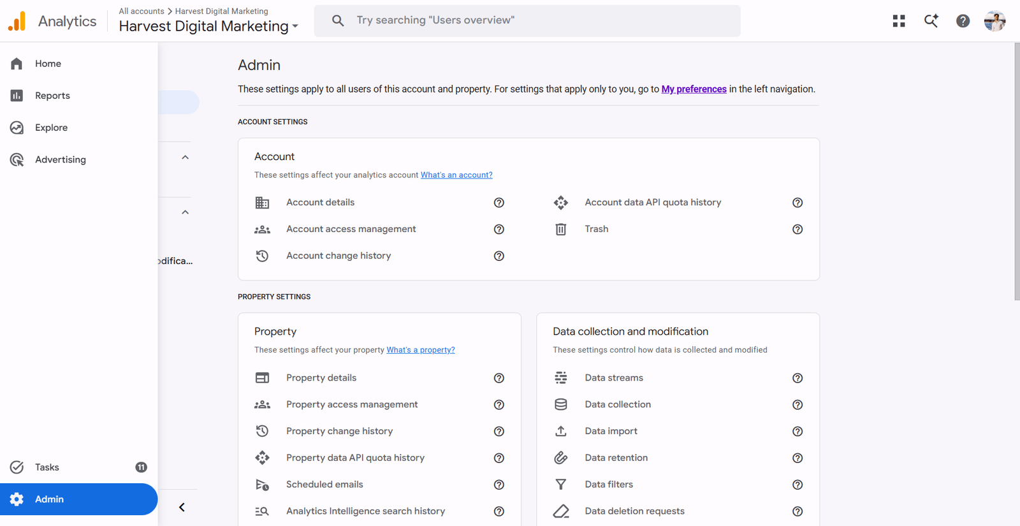
Task: Open Advertising in the sidebar
Action: point(79,159)
